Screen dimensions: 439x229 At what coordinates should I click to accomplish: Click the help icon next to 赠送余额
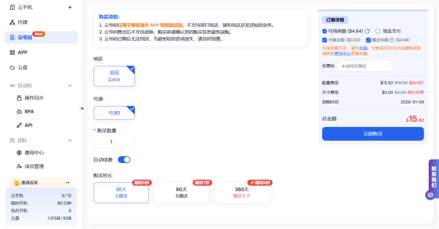[392, 40]
